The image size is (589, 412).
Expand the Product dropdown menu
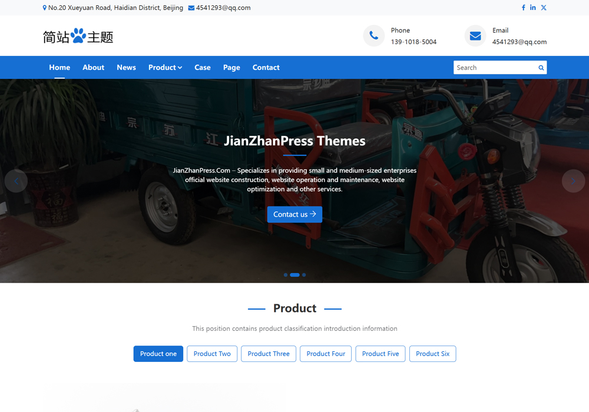pos(165,68)
